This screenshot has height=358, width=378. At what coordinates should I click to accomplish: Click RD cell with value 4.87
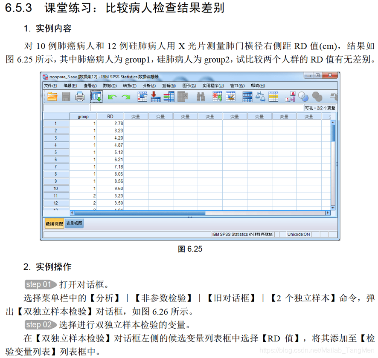click(110, 145)
